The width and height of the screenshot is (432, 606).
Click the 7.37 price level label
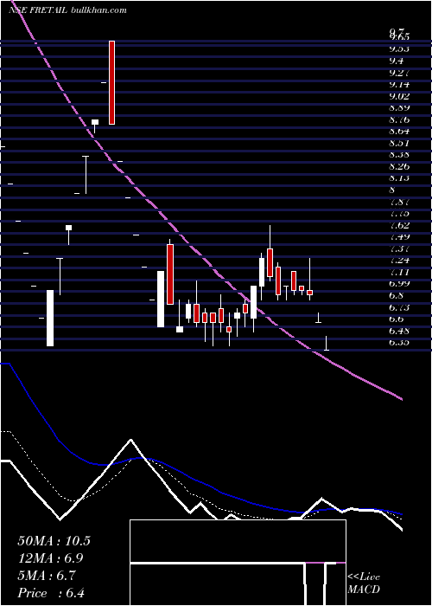[399, 249]
